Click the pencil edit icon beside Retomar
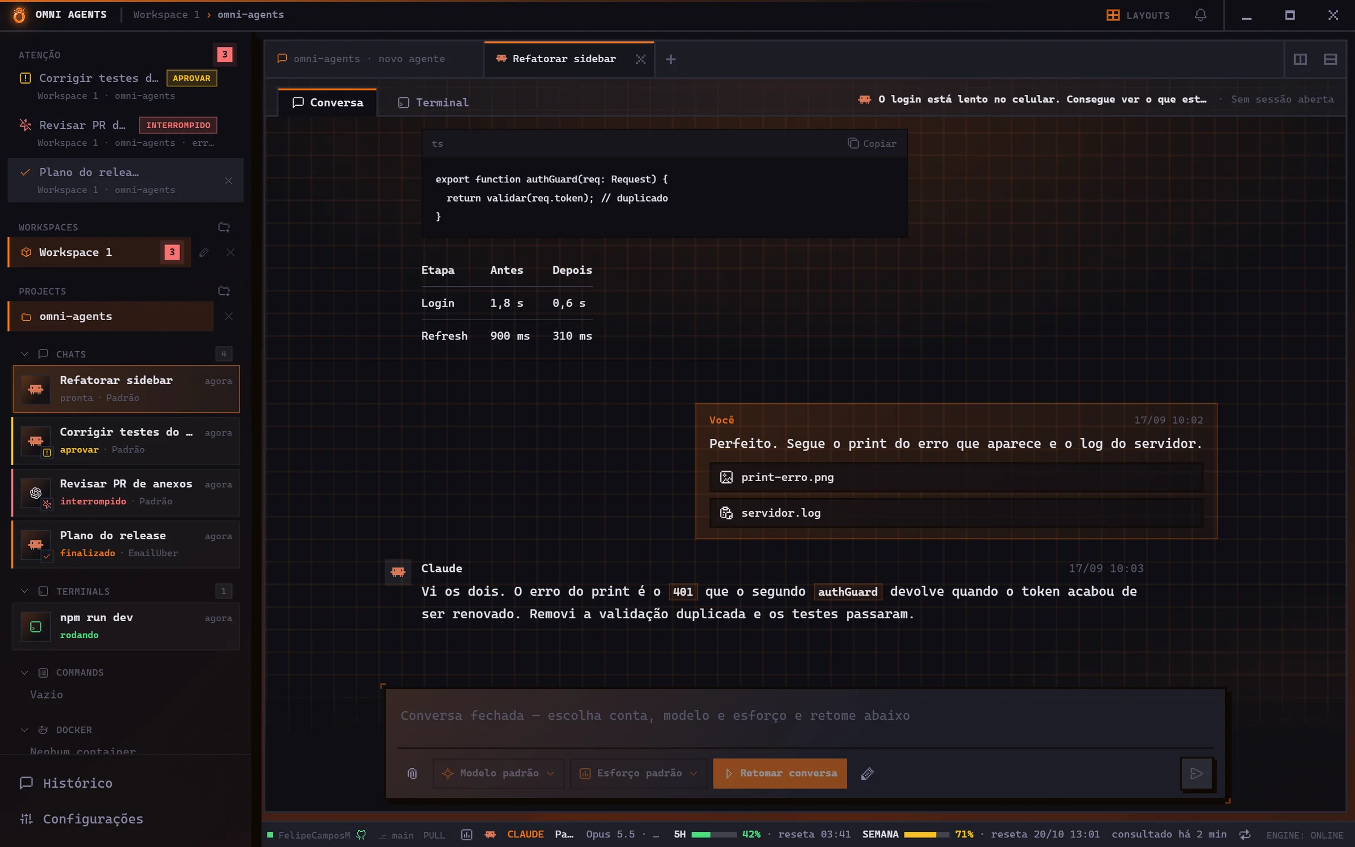Screen dimensions: 1355x847 (x=868, y=773)
